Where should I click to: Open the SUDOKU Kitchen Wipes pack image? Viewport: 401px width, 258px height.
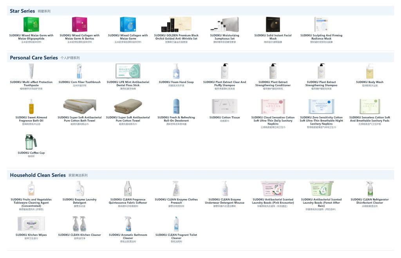pyautogui.click(x=31, y=224)
